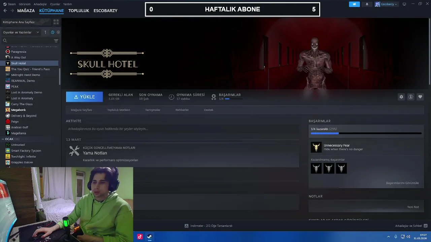Open the ESCOBARZY profile tab
The image size is (431, 242).
(105, 10)
